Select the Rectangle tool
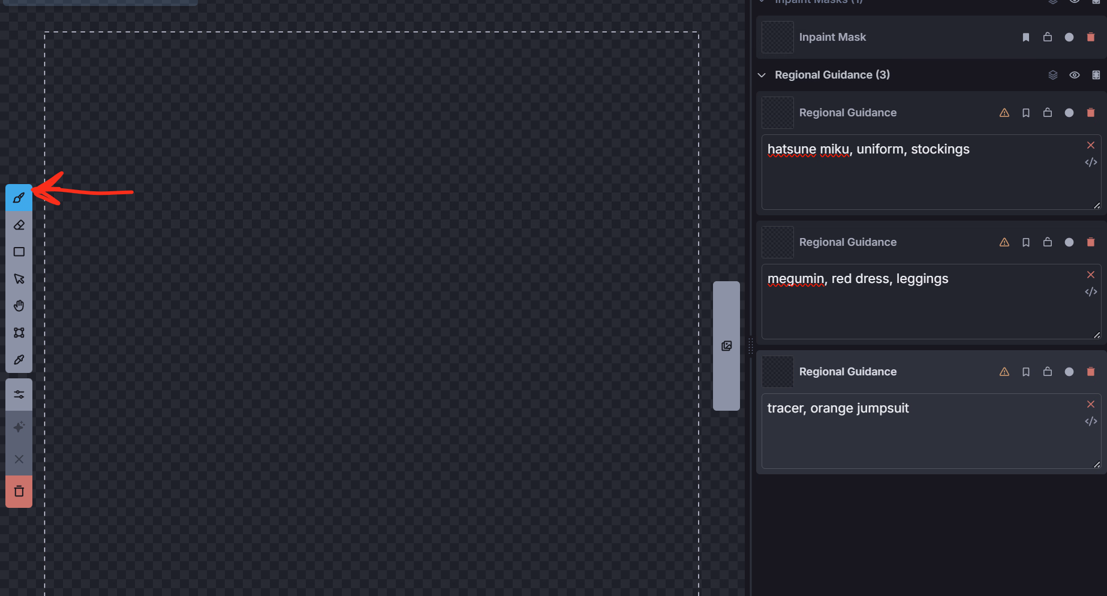The height and width of the screenshot is (596, 1107). click(x=19, y=252)
